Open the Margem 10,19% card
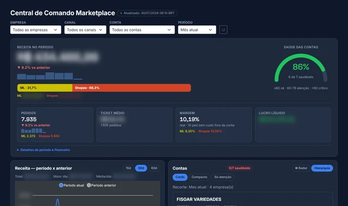The image size is (348, 206). click(x=214, y=125)
